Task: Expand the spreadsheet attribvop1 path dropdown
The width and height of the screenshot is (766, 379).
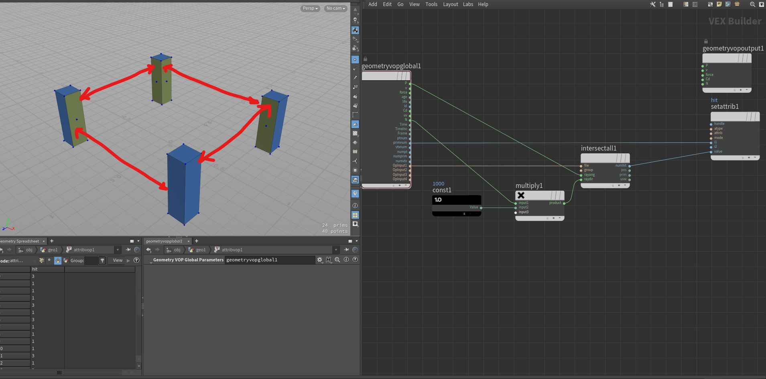Action: tap(118, 250)
